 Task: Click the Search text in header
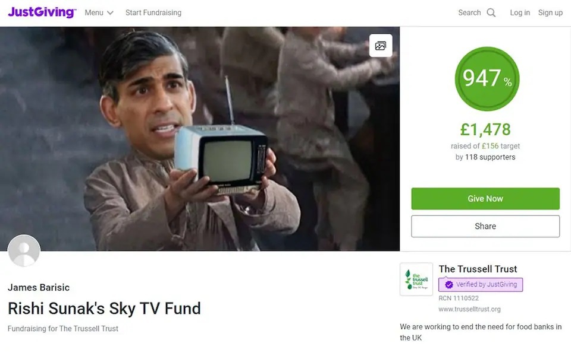(469, 12)
